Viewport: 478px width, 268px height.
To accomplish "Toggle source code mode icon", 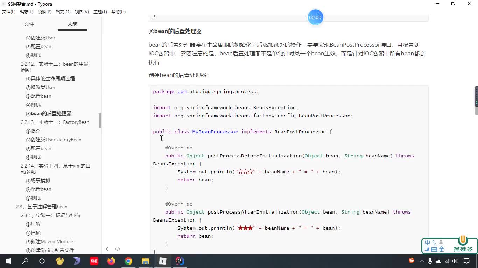I will tap(118, 249).
